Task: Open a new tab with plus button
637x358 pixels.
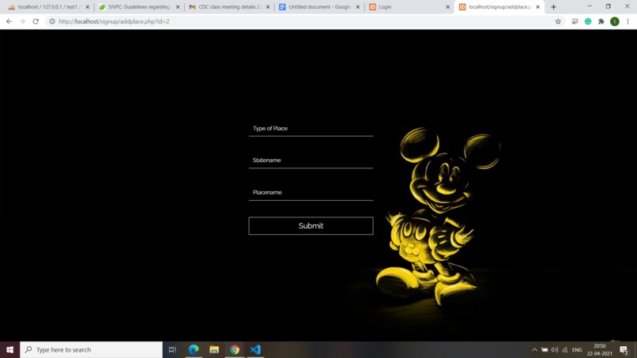Action: (553, 7)
